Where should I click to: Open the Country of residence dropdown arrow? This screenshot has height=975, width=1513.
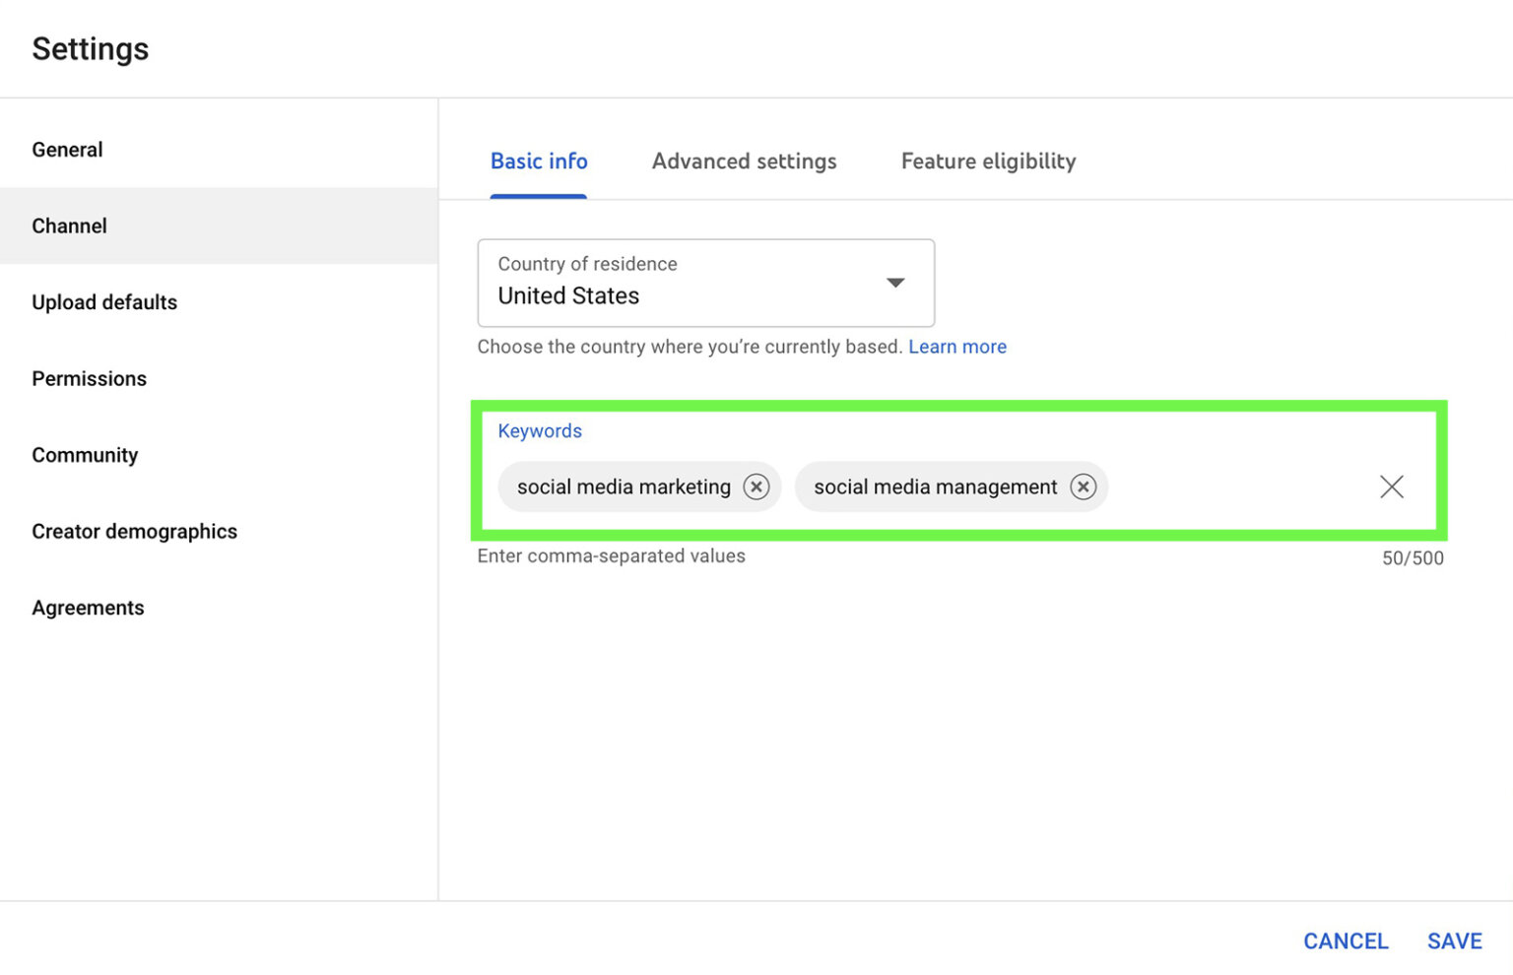coord(894,283)
